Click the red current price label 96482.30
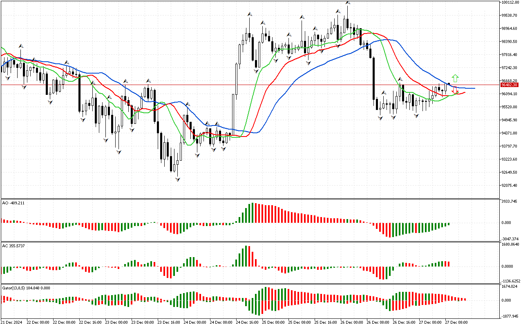 click(509, 85)
